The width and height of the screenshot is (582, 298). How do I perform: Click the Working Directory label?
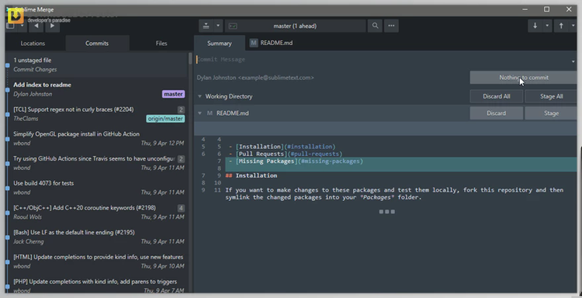click(229, 96)
